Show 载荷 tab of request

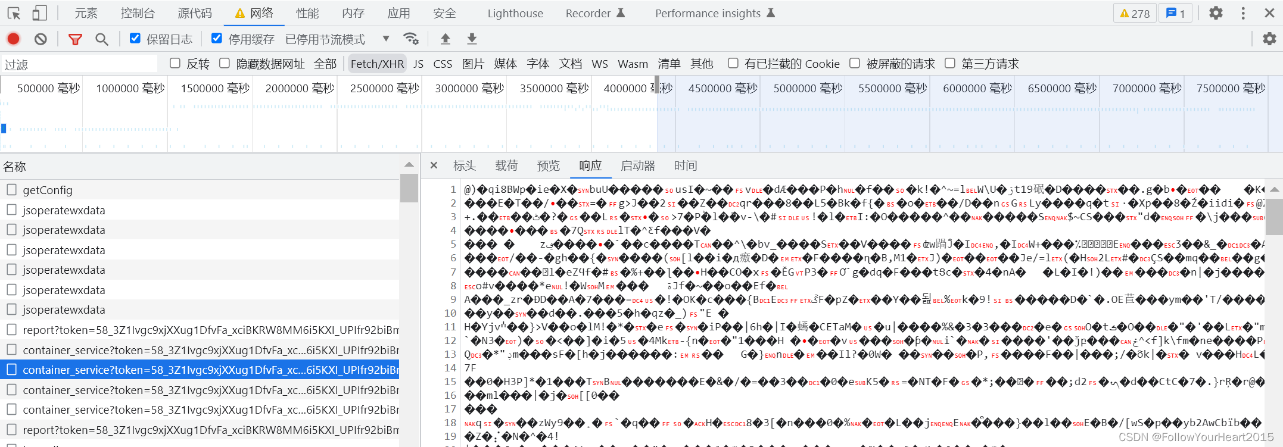506,165
